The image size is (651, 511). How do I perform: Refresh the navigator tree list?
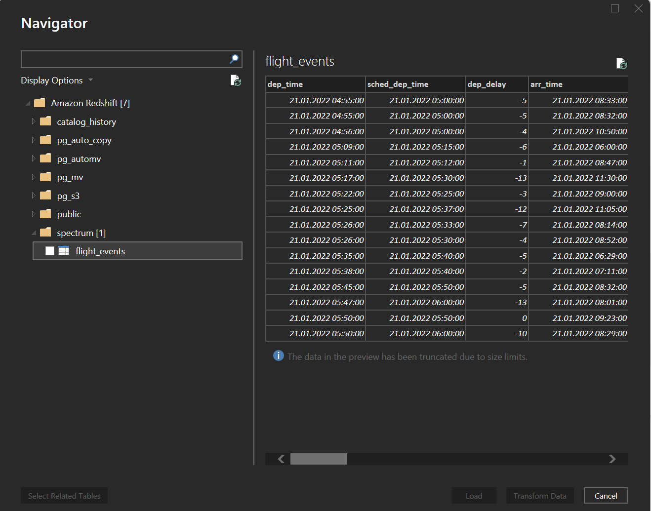tap(236, 80)
